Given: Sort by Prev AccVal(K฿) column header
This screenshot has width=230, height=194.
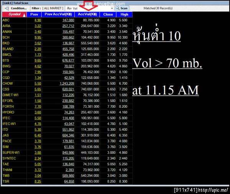Looking at the screenshot, I should tap(58, 15).
